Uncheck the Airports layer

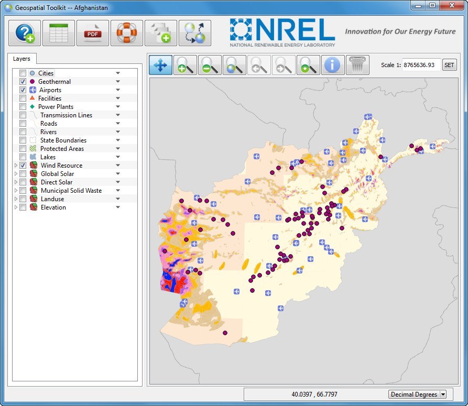coord(22,90)
